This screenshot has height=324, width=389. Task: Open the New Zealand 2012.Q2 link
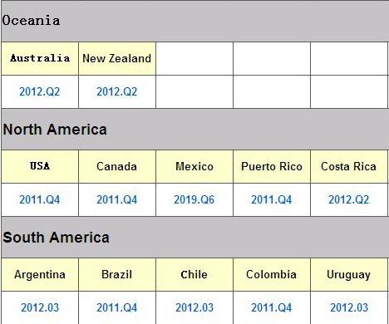click(117, 91)
